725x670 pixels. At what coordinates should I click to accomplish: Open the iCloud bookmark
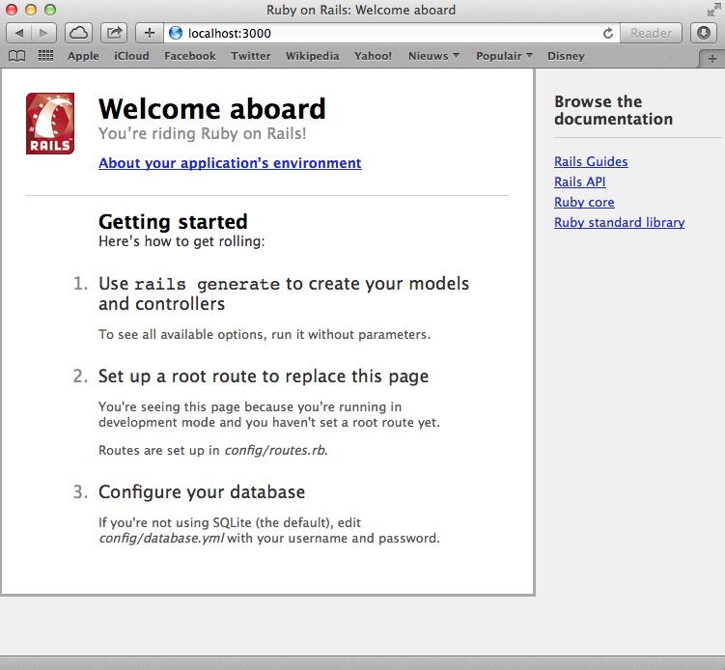tap(132, 56)
